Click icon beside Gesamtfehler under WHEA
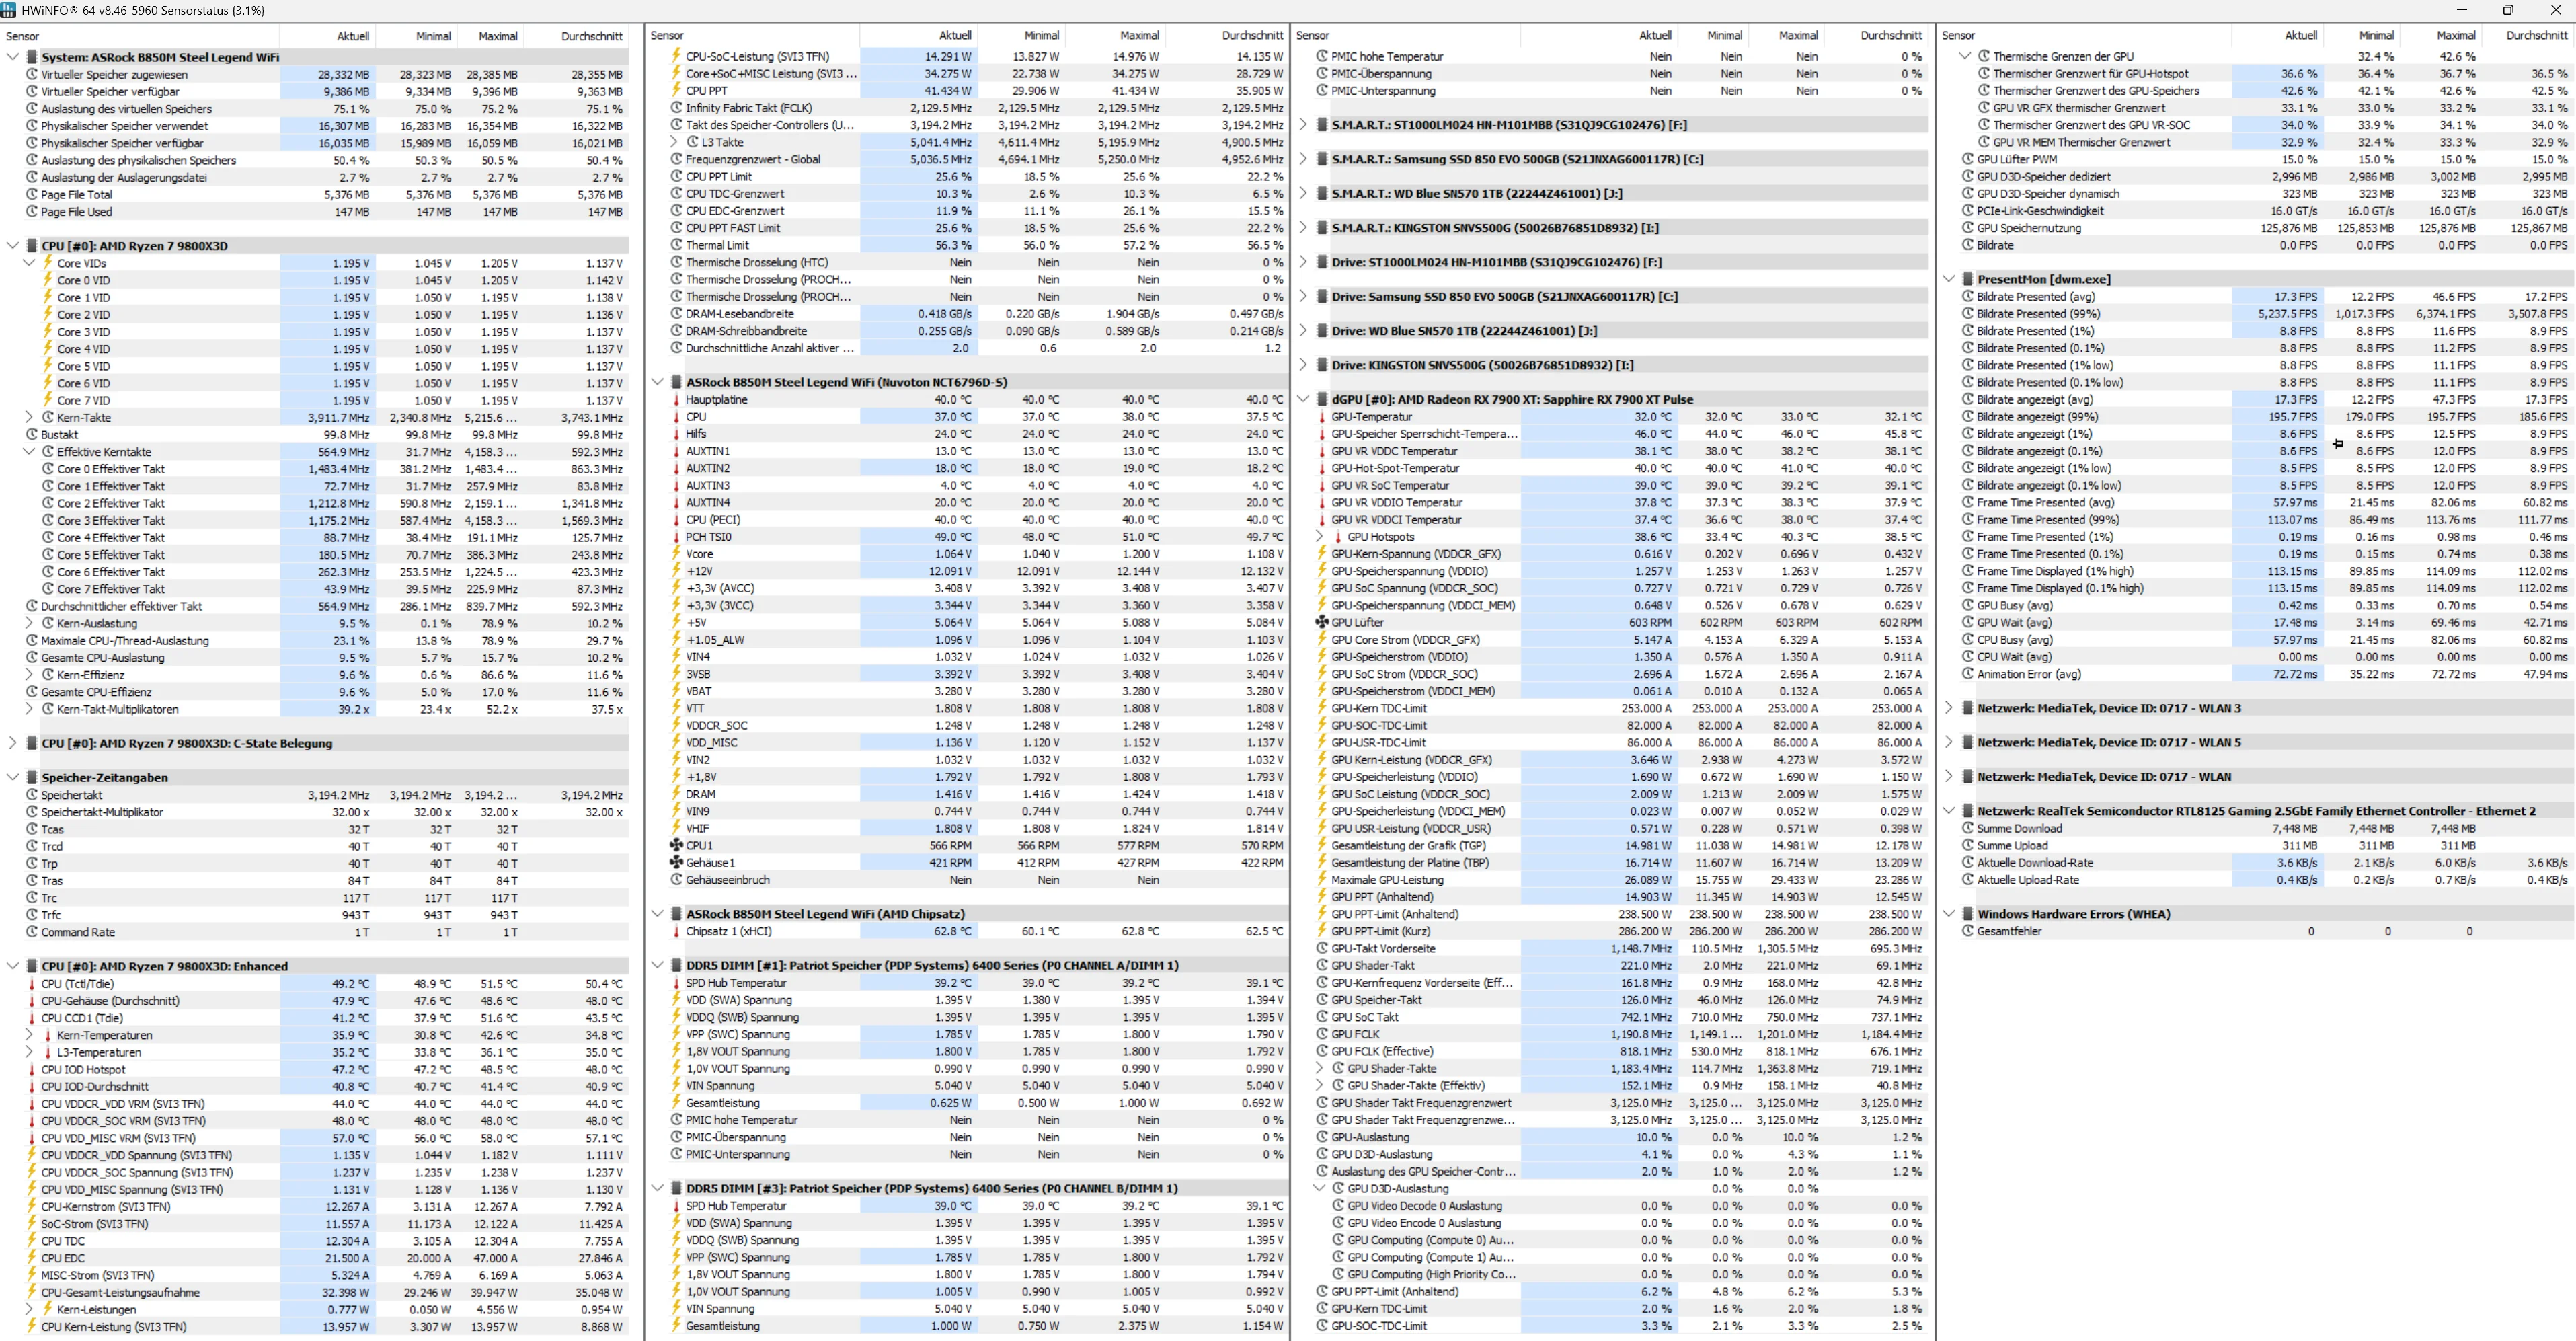Viewport: 2576px width, 1341px height. tap(1967, 931)
